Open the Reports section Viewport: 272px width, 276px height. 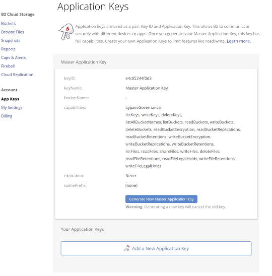[x=8, y=49]
